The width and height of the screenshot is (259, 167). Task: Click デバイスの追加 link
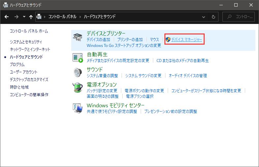[x=98, y=40]
